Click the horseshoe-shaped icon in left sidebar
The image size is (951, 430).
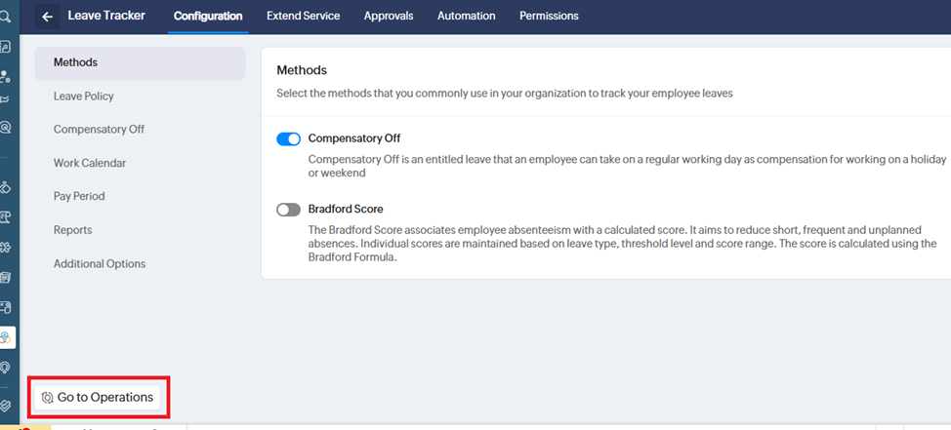pos(6,367)
